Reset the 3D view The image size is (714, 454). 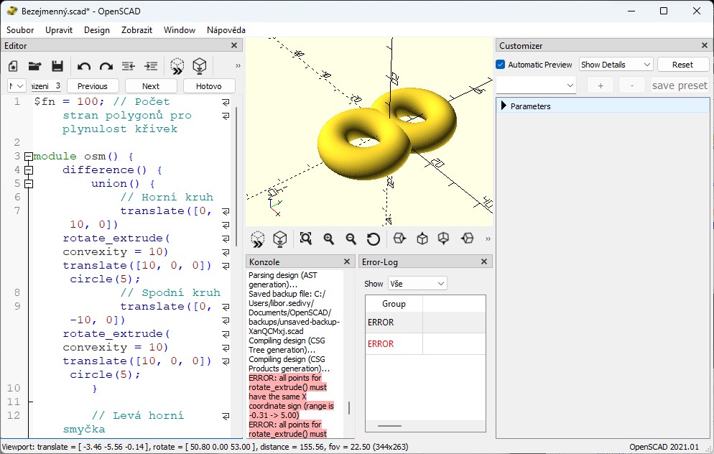374,238
